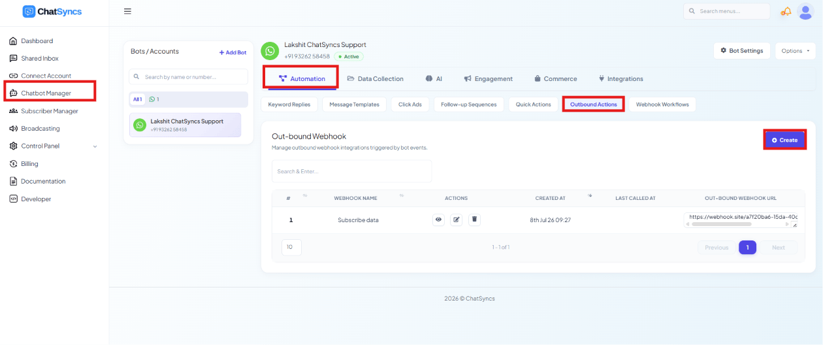Select Lakshit ChatSyncs Support bot card
Screen dimensions: 823x345
coord(185,125)
